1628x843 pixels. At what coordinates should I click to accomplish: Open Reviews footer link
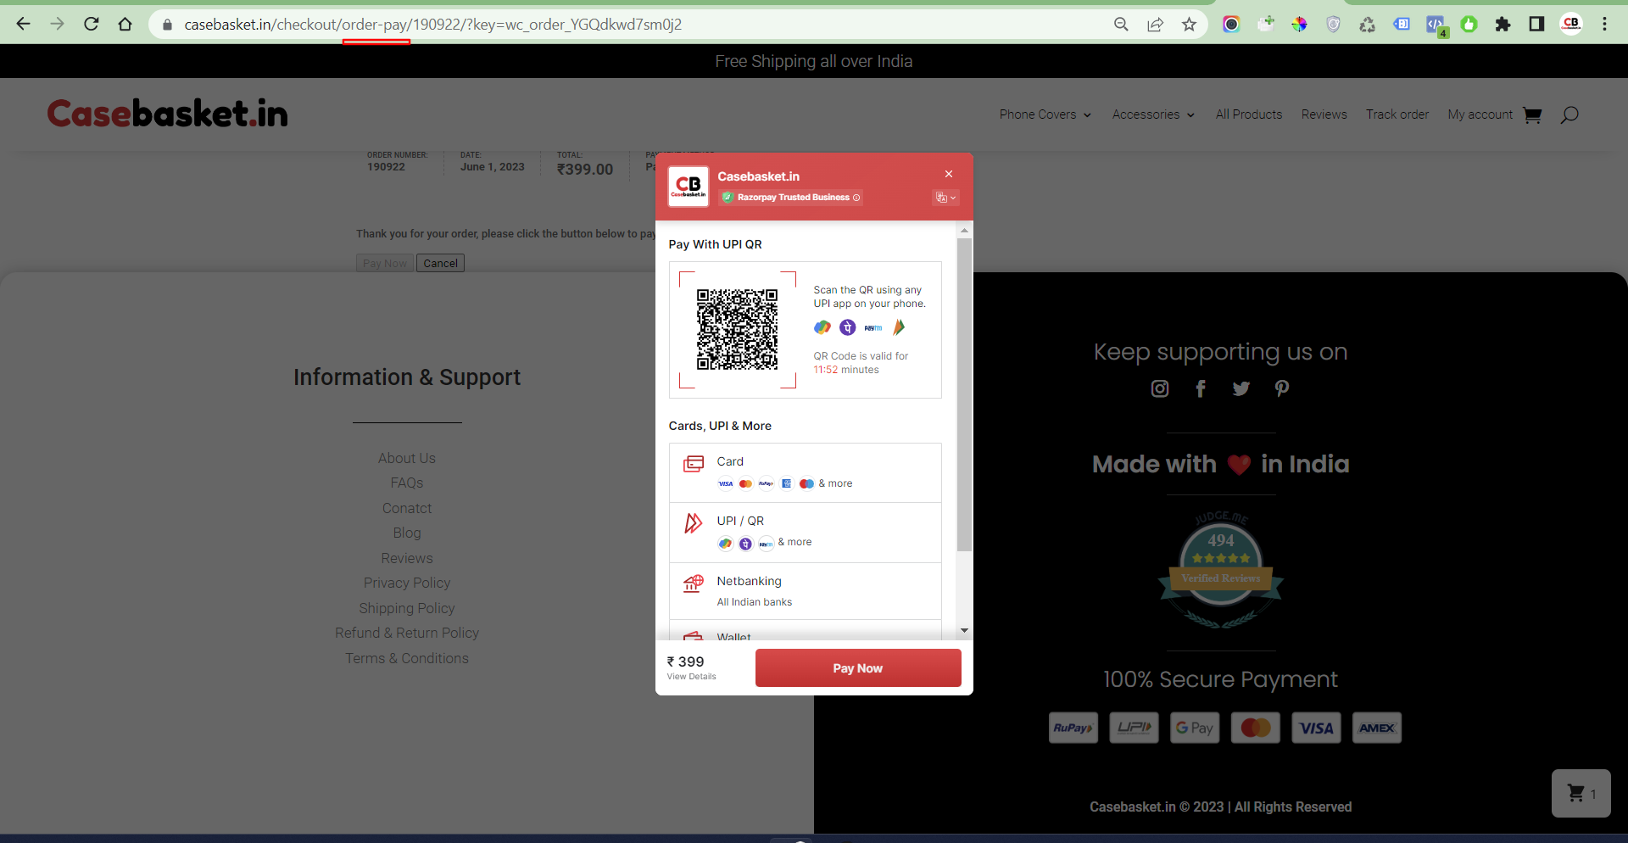[407, 558]
